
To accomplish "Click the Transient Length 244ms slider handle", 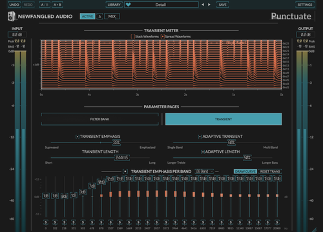I will (121, 158).
